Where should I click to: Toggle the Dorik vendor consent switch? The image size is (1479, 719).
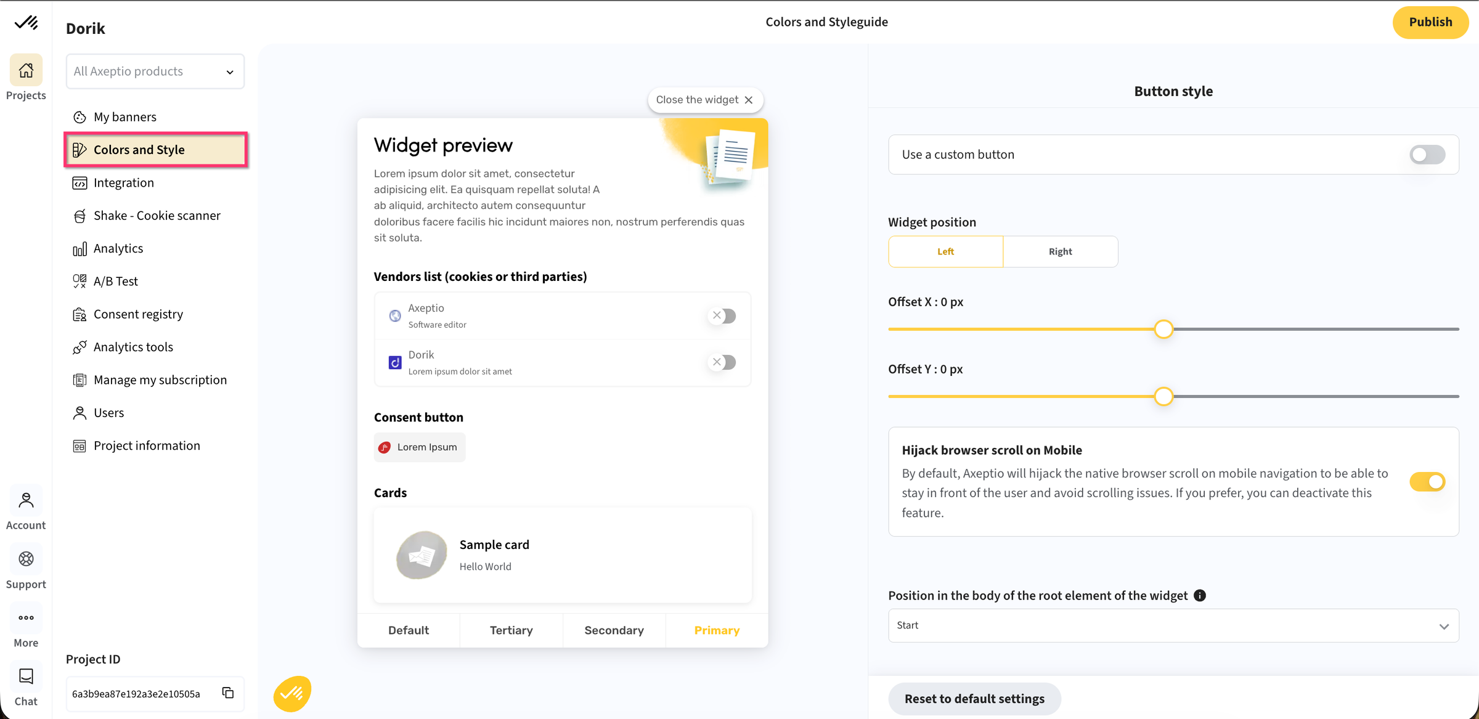point(722,362)
